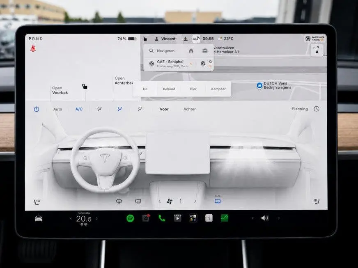Tap the passenger airbag indicator

[x=315, y=39]
